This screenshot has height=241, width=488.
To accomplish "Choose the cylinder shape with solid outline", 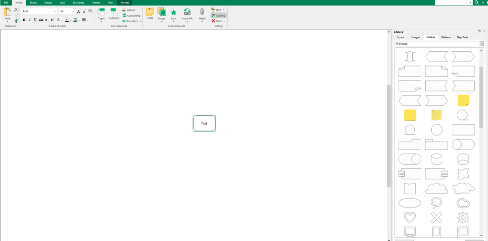I will click(x=436, y=159).
